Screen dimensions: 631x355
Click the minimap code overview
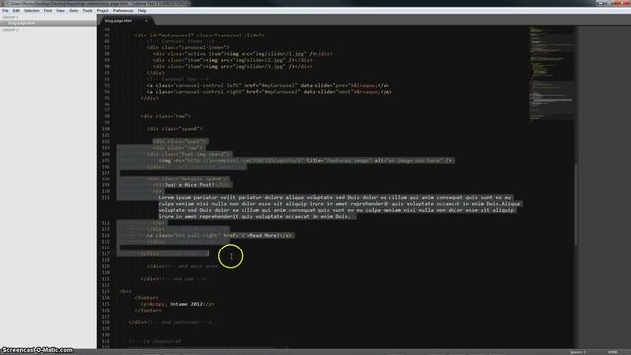click(x=551, y=73)
